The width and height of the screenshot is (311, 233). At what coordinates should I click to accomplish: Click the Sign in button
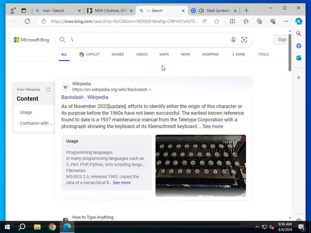coord(280,40)
